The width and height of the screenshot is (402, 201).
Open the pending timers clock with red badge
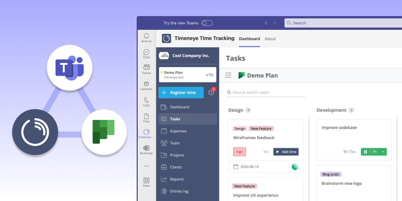211,92
